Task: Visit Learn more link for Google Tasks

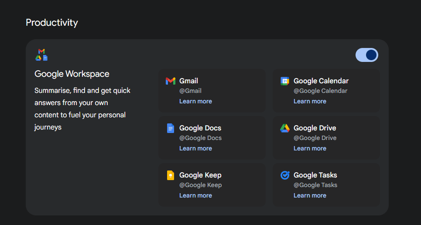Action: pyautogui.click(x=310, y=195)
